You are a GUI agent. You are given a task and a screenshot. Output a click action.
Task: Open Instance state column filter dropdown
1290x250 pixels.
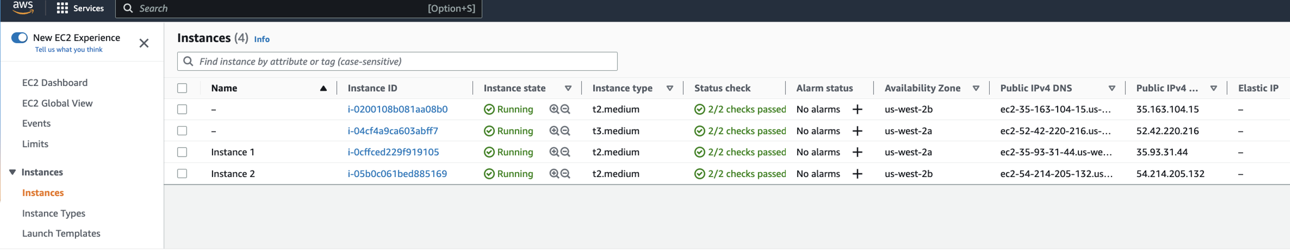(568, 88)
